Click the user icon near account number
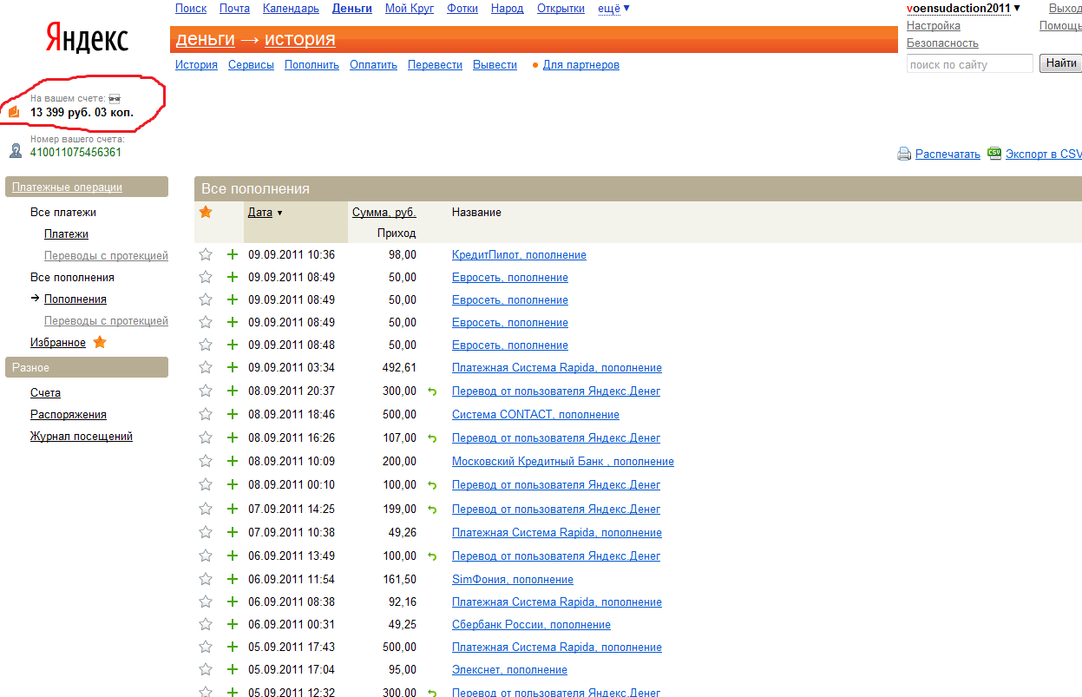 [x=16, y=151]
